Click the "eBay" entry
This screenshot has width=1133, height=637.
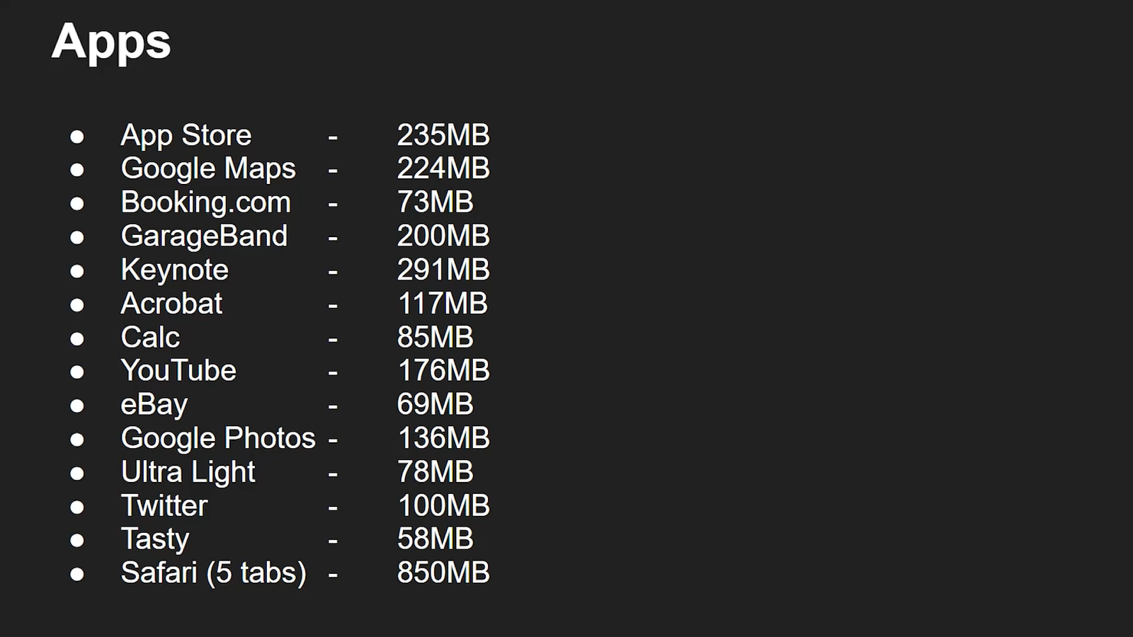pyautogui.click(x=154, y=404)
